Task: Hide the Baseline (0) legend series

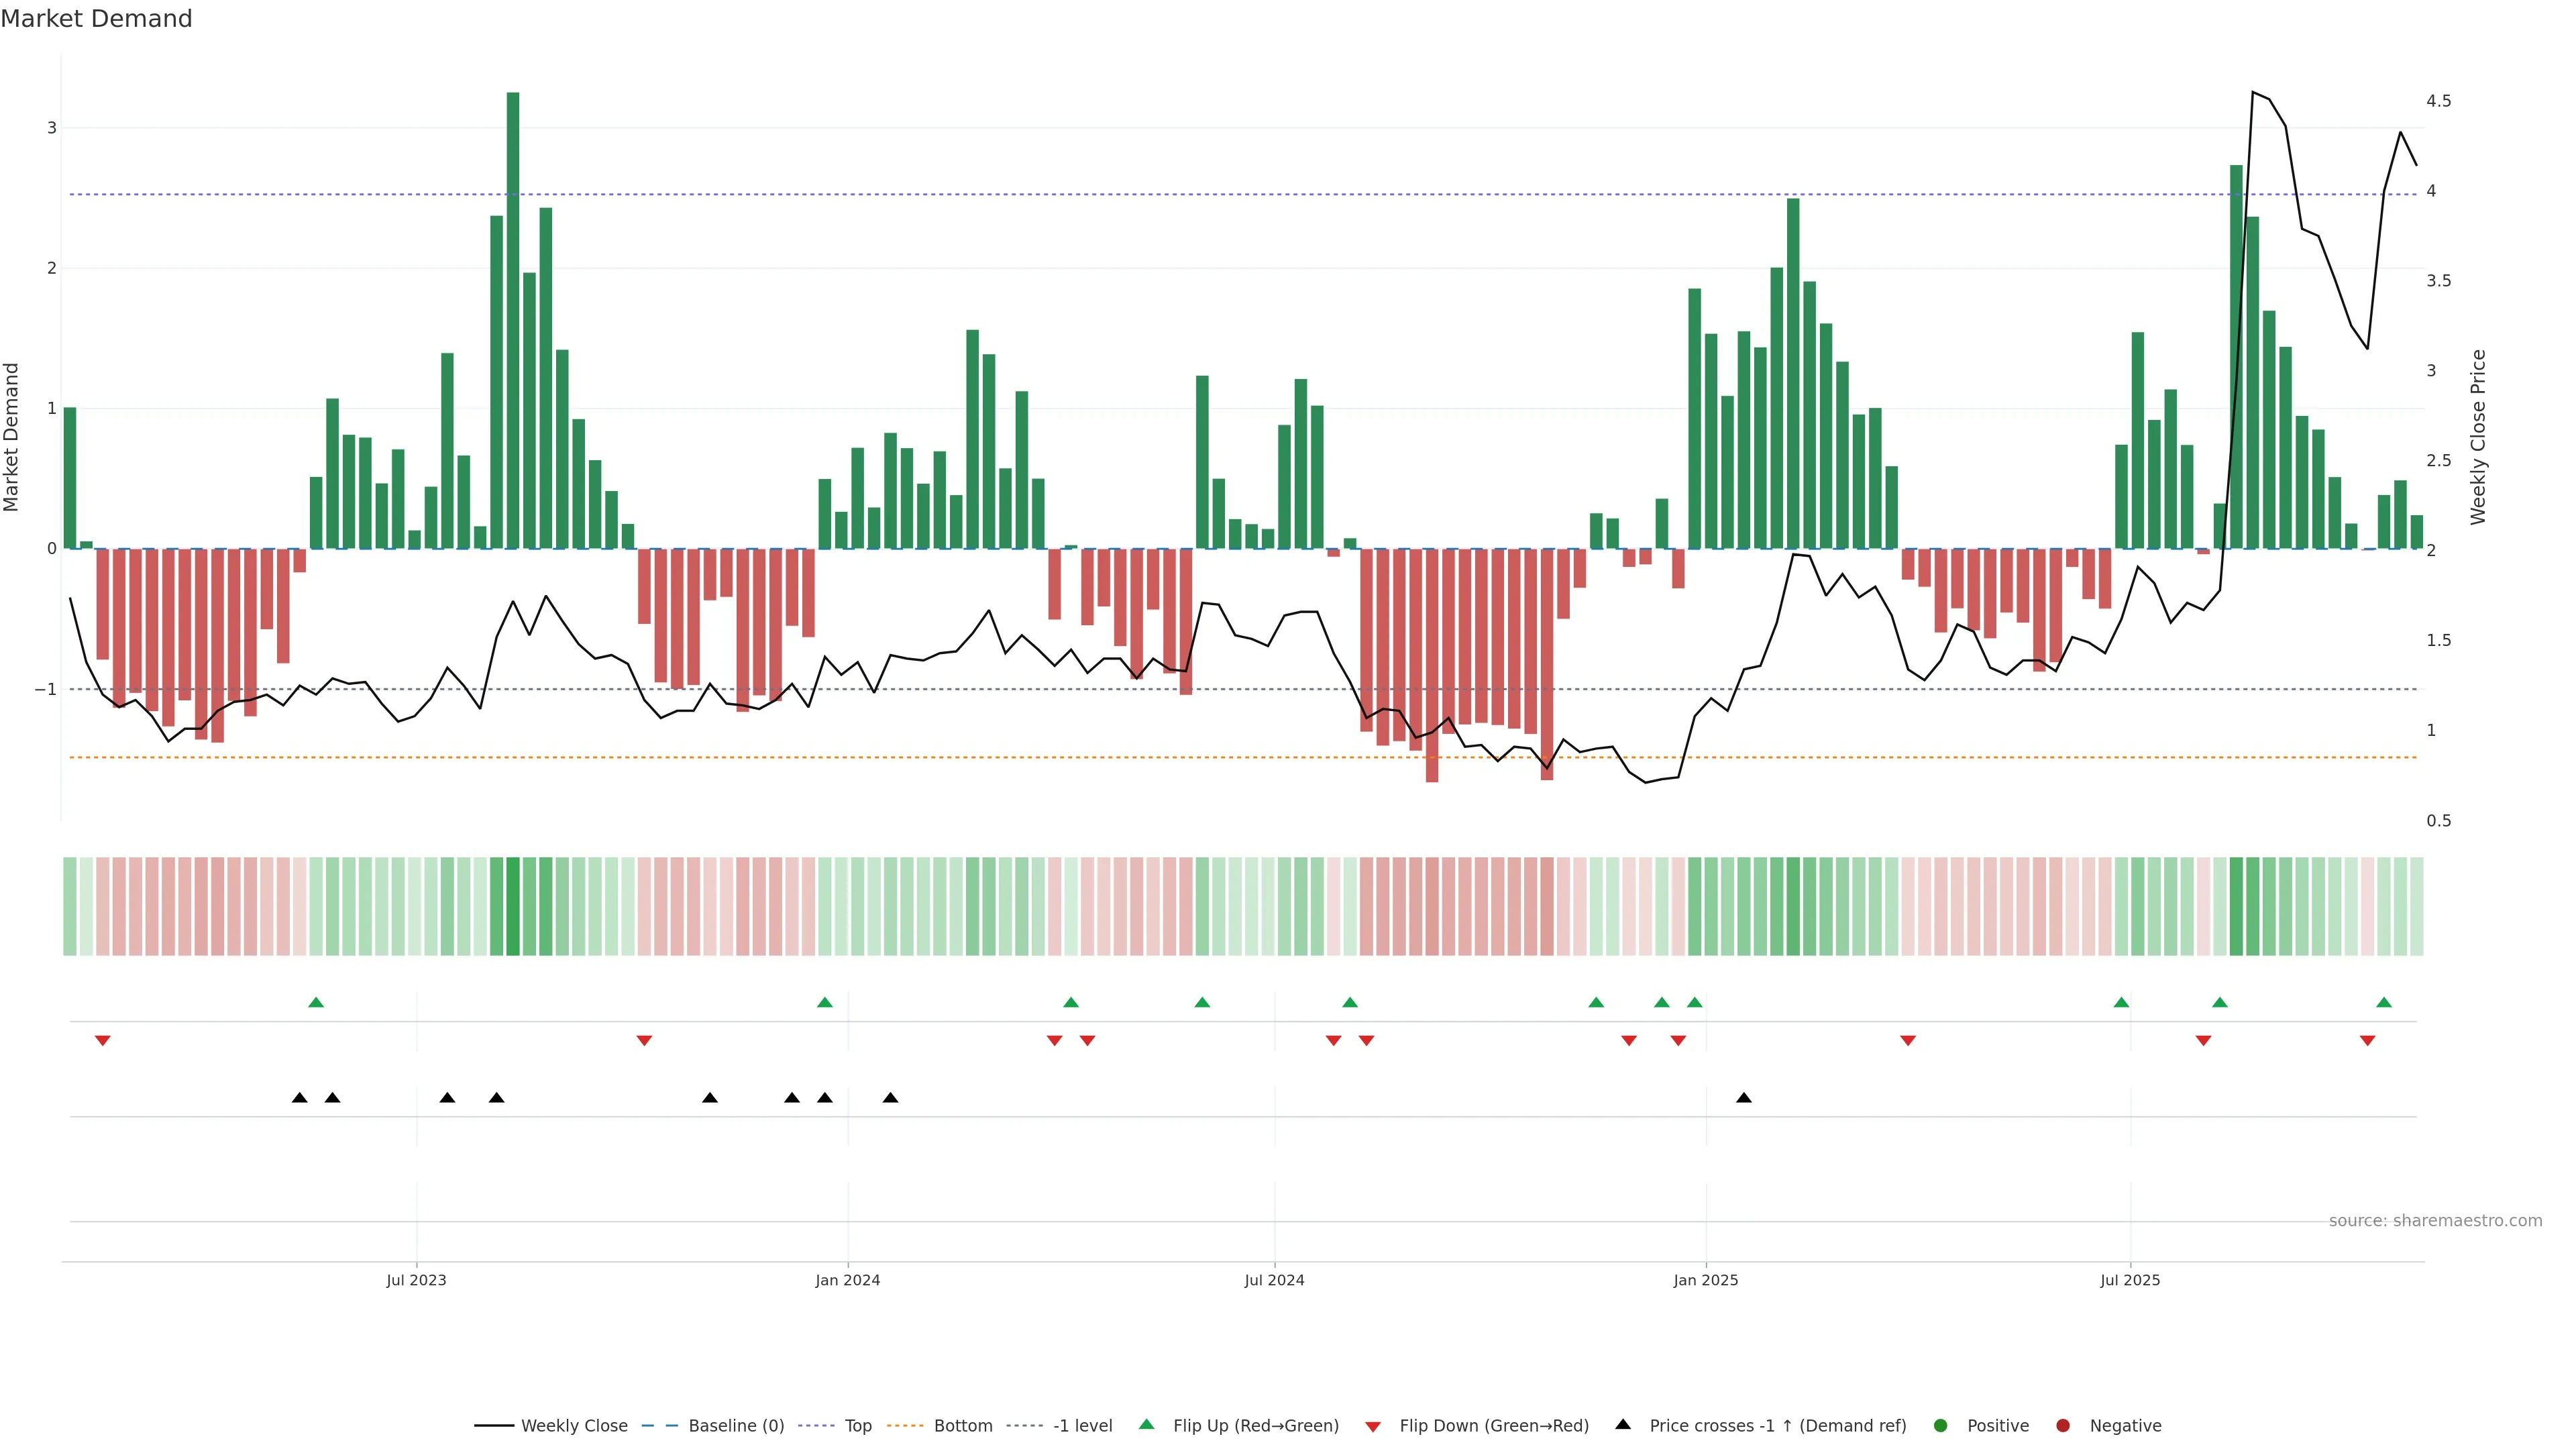Action: 735,1426
